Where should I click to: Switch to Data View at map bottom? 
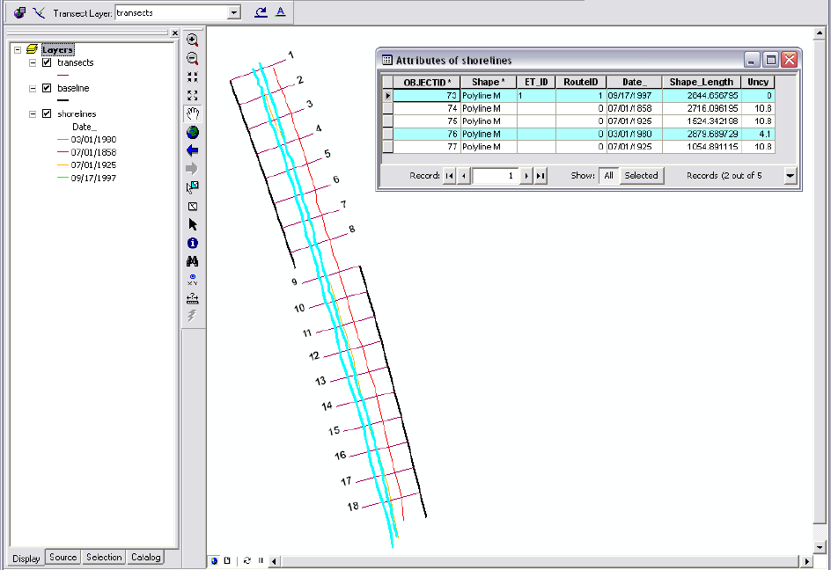point(214,560)
